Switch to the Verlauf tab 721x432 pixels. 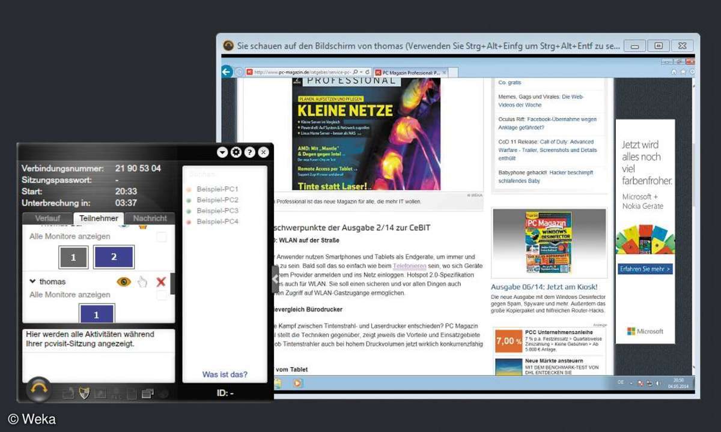[47, 218]
